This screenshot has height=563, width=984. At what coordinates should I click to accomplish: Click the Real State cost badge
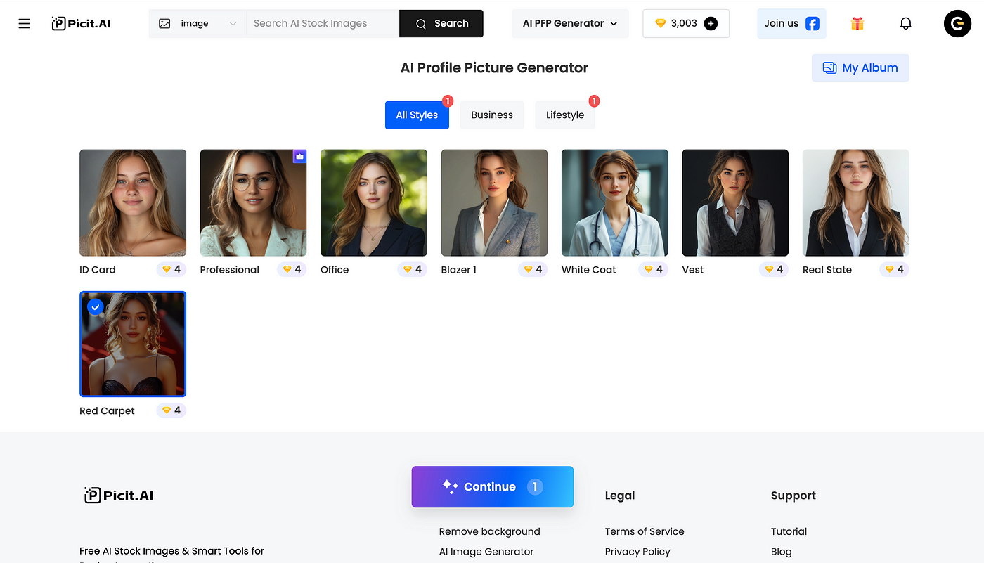pyautogui.click(x=895, y=269)
